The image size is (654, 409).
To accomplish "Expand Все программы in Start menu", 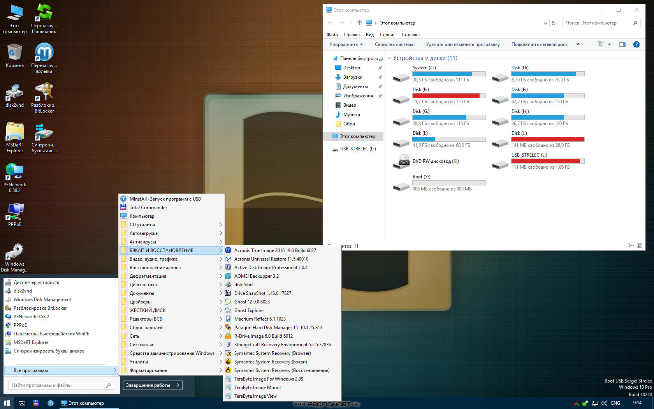I will pyautogui.click(x=60, y=370).
